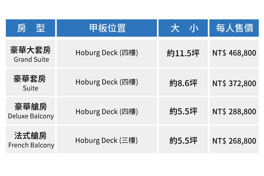
Task: Click the 約11.5坪 size cell
Action: (x=183, y=53)
